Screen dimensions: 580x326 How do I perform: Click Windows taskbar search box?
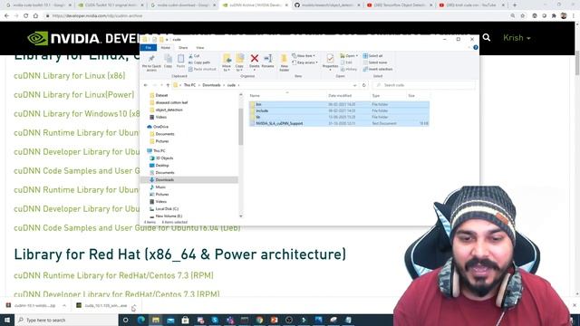tap(66, 320)
